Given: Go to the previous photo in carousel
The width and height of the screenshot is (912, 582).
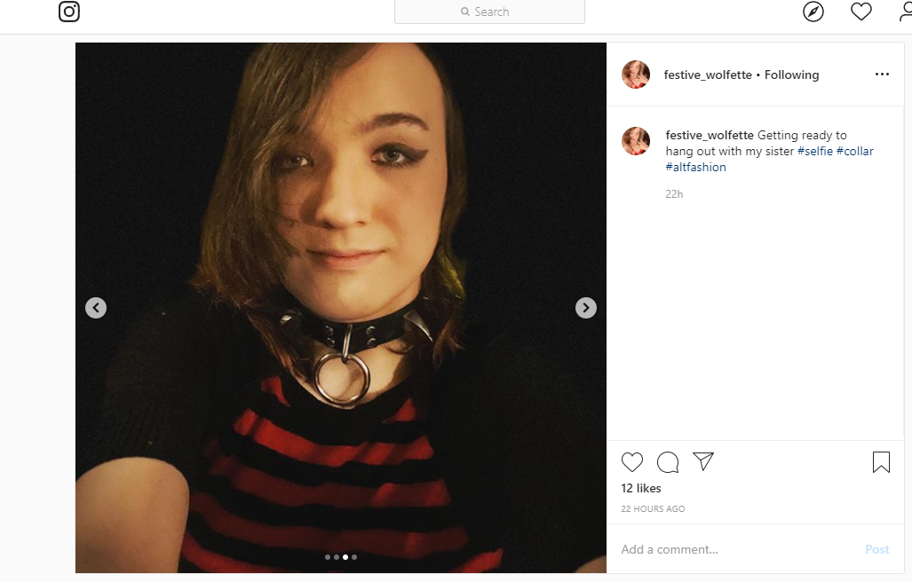Looking at the screenshot, I should coord(96,308).
